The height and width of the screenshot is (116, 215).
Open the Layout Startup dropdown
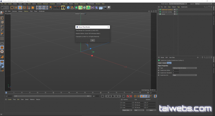coord(203,4)
